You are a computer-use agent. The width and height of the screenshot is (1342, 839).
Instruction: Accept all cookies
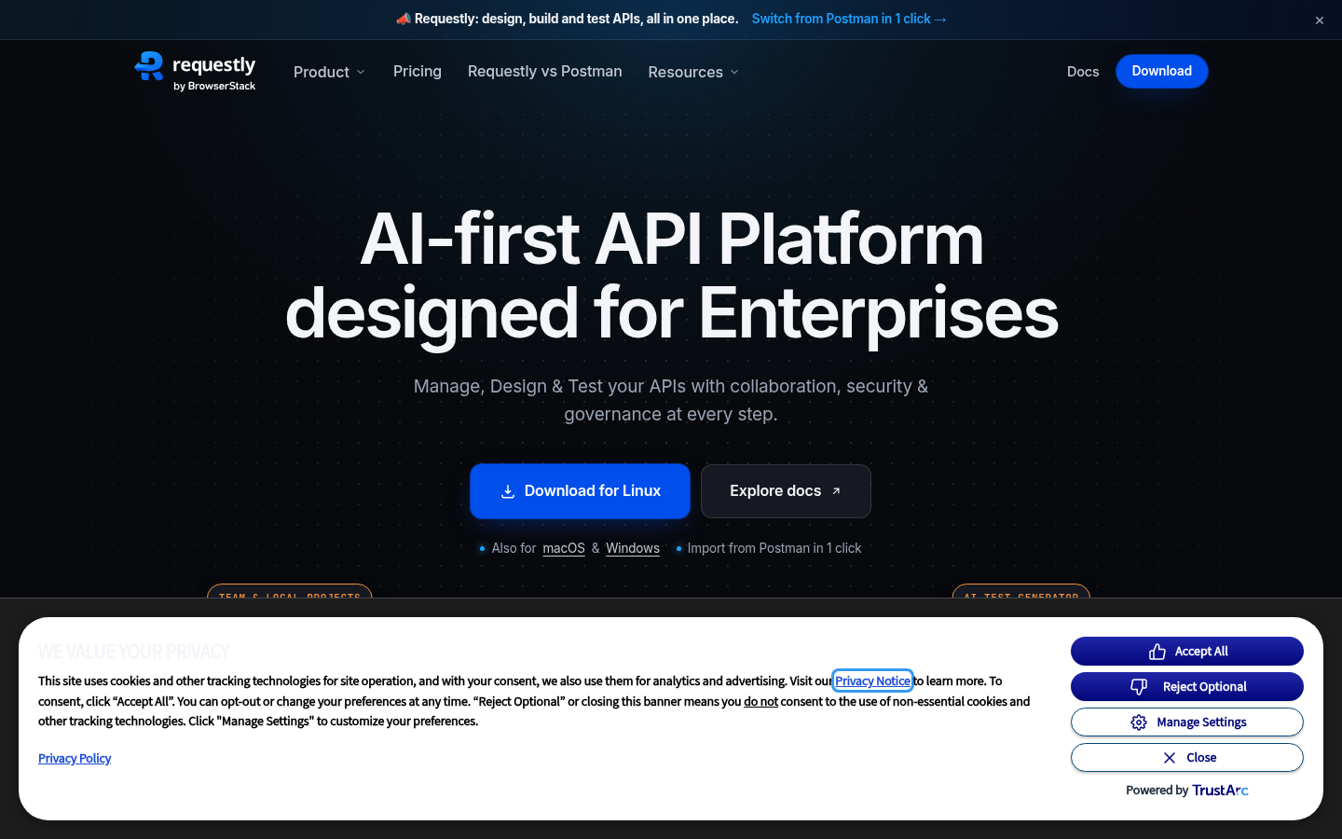click(1187, 652)
